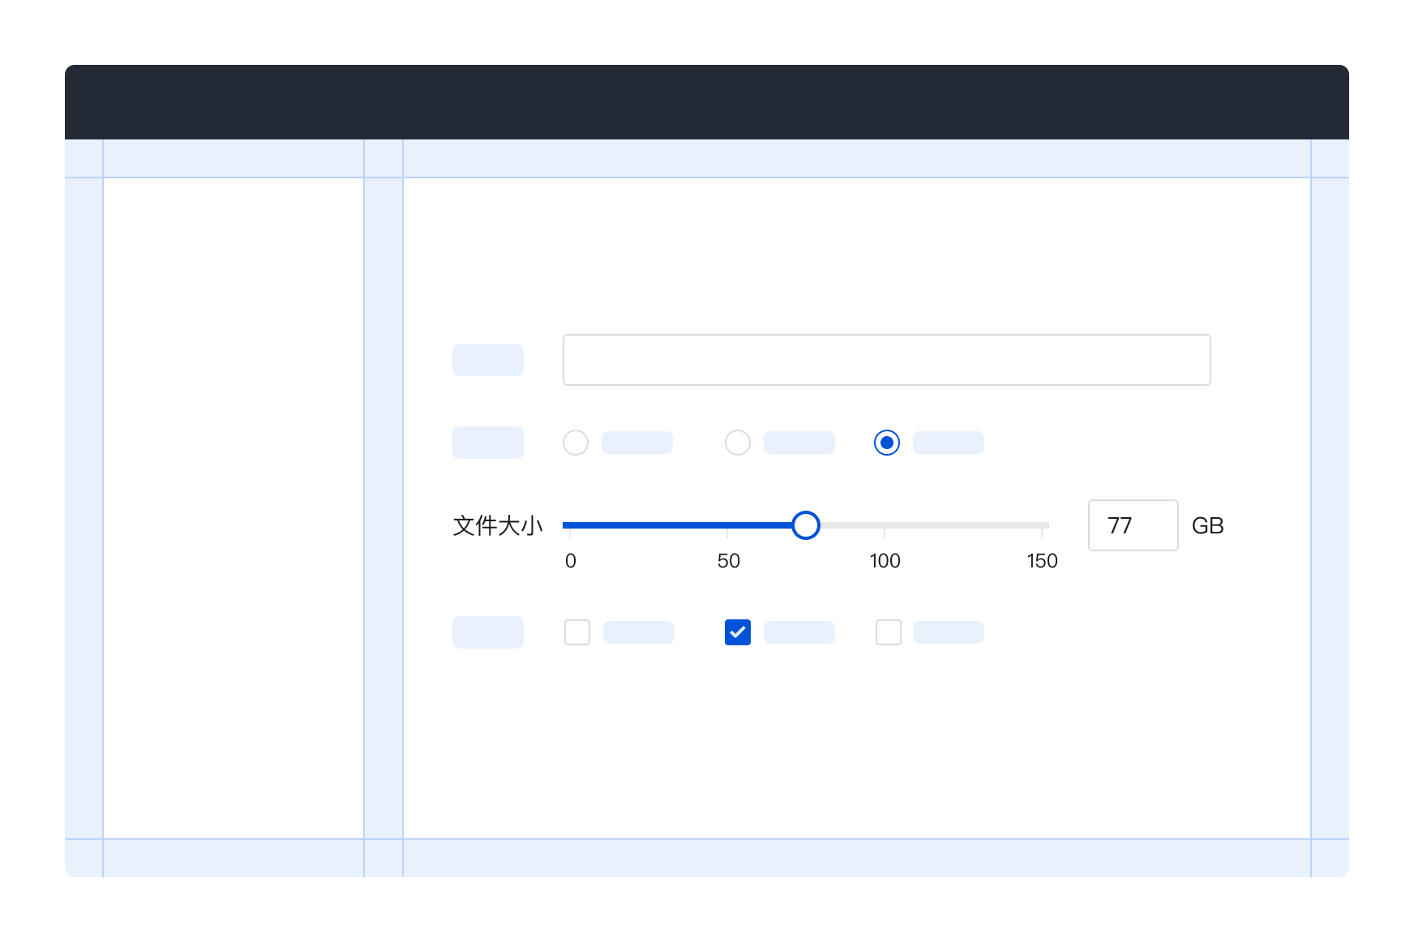Click the 文件大小 slider handle

[x=807, y=525]
